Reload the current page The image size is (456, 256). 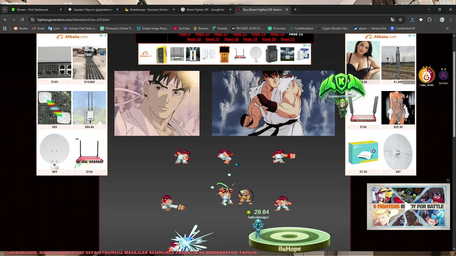[x=22, y=20]
